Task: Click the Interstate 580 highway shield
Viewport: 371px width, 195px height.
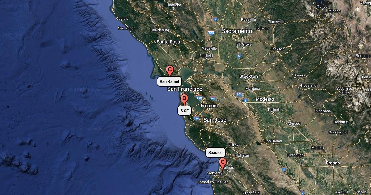Action: pyautogui.click(x=213, y=98)
